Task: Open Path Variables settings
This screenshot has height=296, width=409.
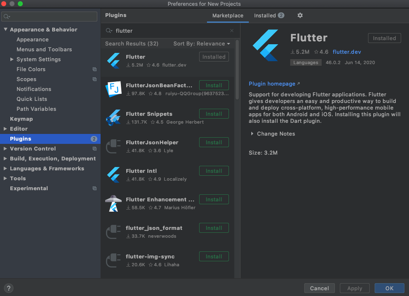Action: pos(36,109)
